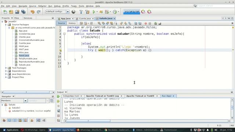235x132 pixels.
Task: Click the History view button
Action: coord(72,23)
